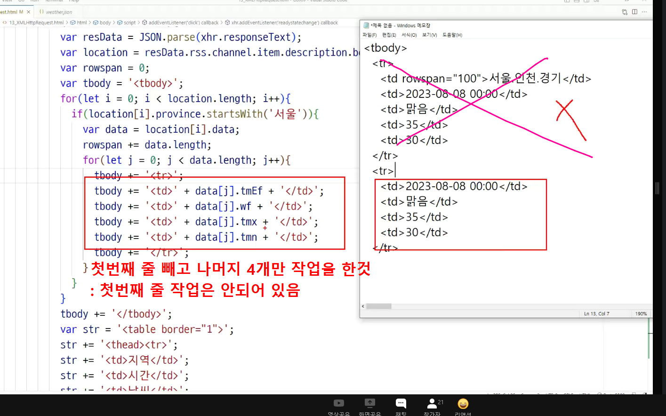Image resolution: width=666 pixels, height=416 pixels.
Task: Click the split editor icon in VS Code
Action: tap(634, 12)
